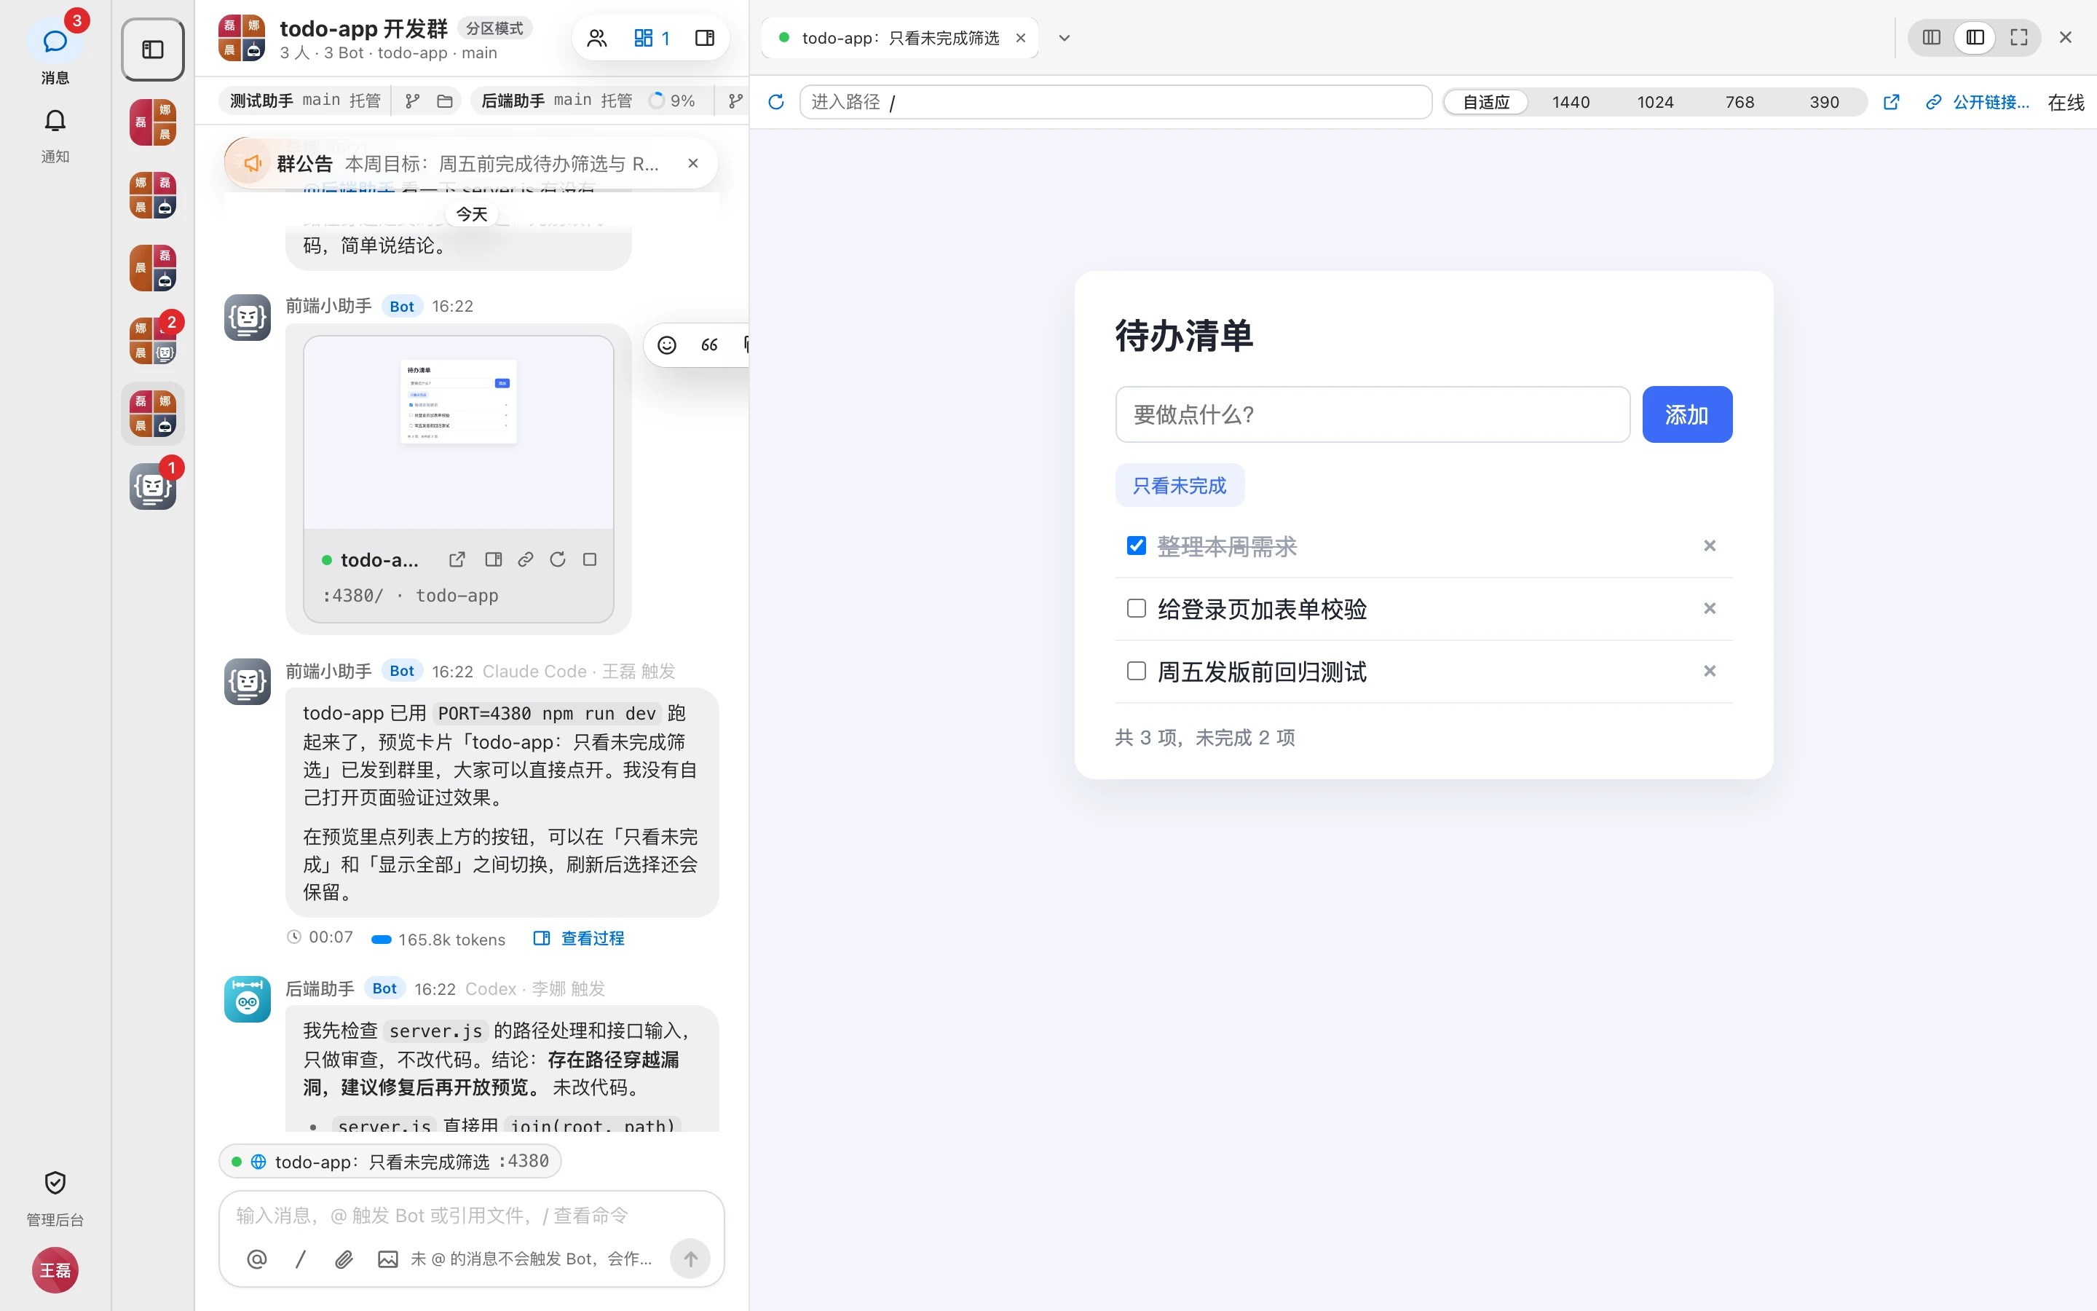Click the branch icon next to 测试助手
2097x1311 pixels.
tap(412, 101)
